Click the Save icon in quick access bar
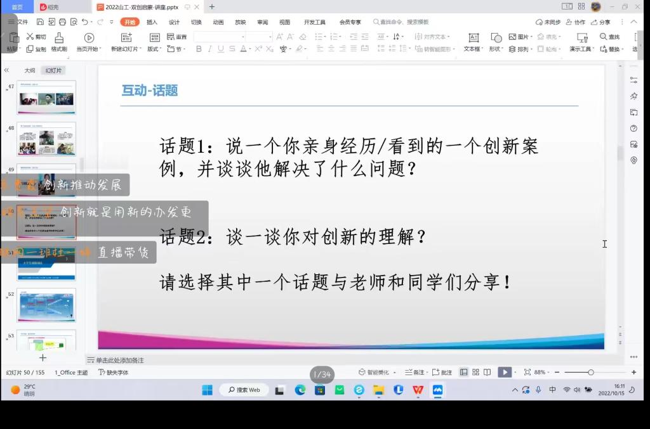 [x=40, y=22]
